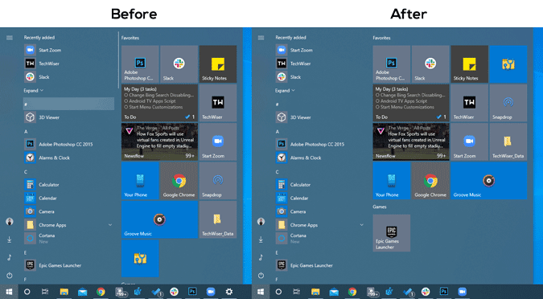Open Start Zoom tile in Before Favorites
Screen dimensions: 543x299
coord(218,142)
